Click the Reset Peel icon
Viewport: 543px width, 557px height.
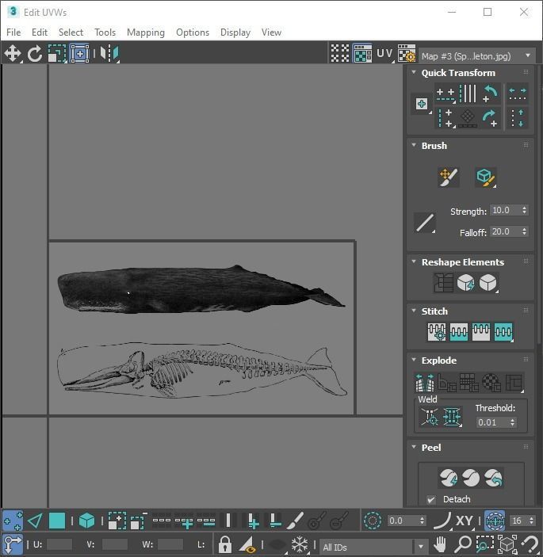[x=494, y=478]
